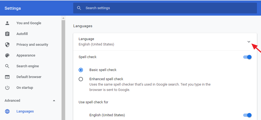Click the Search engine magnifier icon in sidebar
This screenshot has height=120, width=261.
click(x=7, y=66)
